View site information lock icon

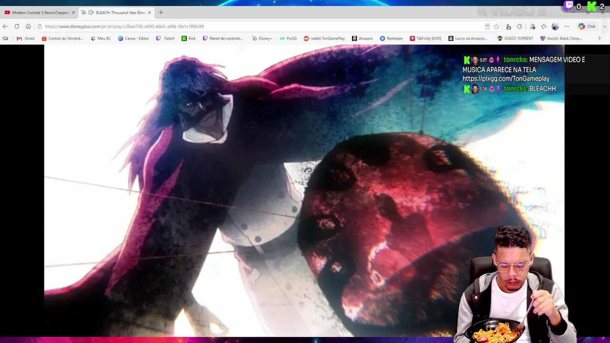coord(40,26)
